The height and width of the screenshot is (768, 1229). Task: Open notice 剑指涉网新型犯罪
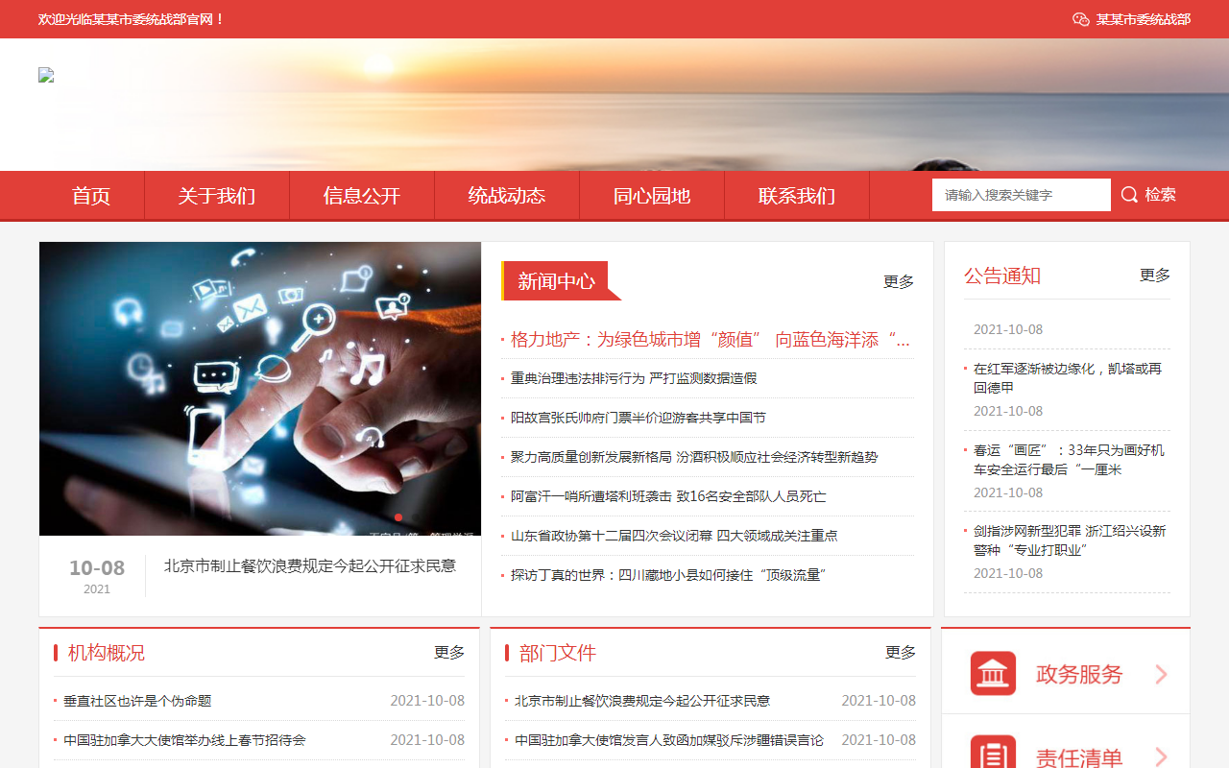click(x=1070, y=540)
